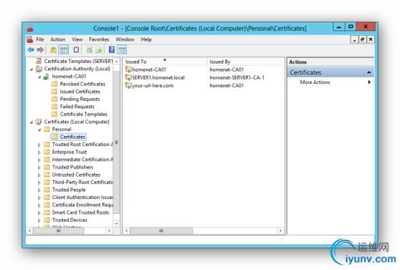Viewport: 400px width, 270px height.
Task: Select homenet-CA01 in the console tree
Action: [69, 76]
